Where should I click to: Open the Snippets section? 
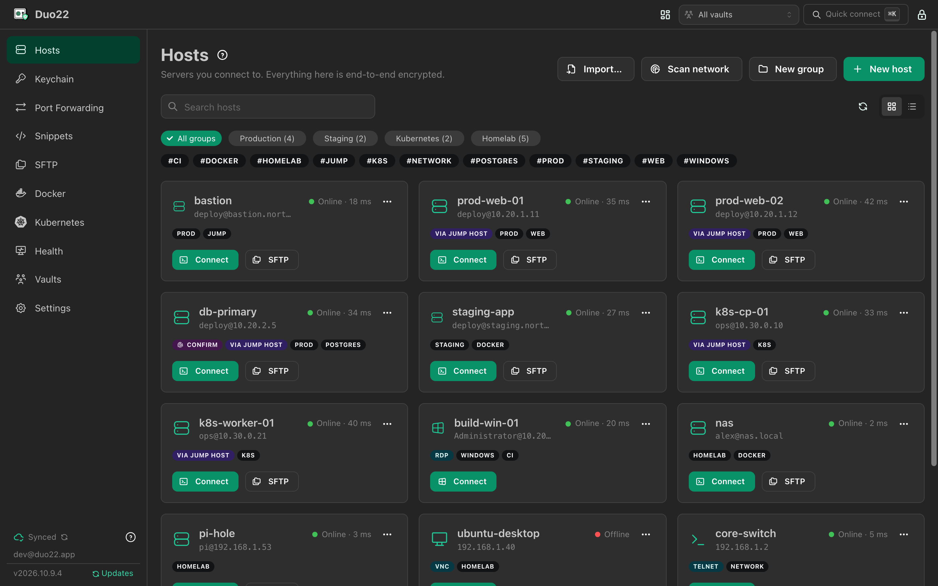(x=73, y=136)
